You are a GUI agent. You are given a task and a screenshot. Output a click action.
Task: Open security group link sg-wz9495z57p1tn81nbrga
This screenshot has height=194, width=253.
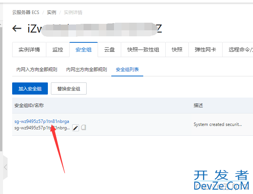(42, 121)
